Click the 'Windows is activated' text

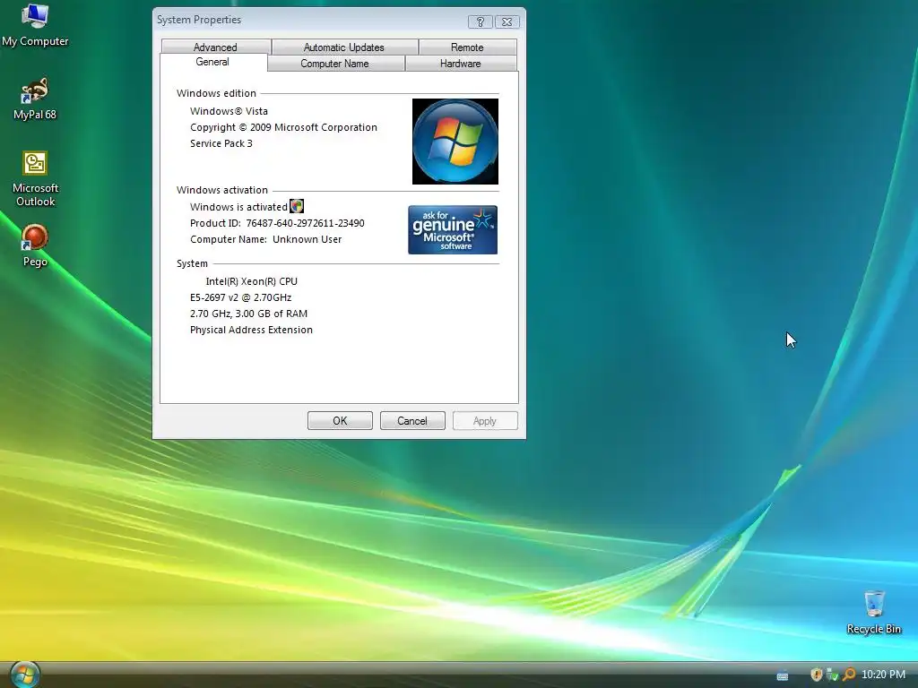tap(238, 207)
